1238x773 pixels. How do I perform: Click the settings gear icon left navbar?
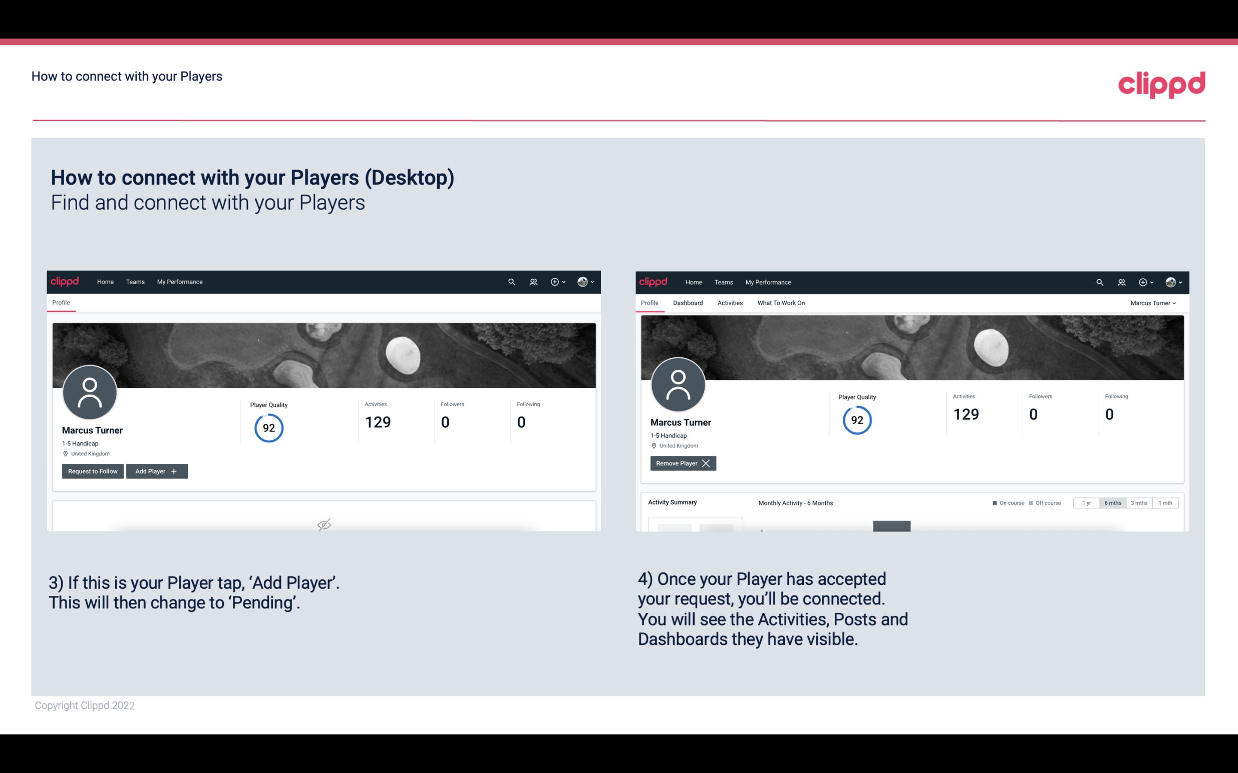555,281
